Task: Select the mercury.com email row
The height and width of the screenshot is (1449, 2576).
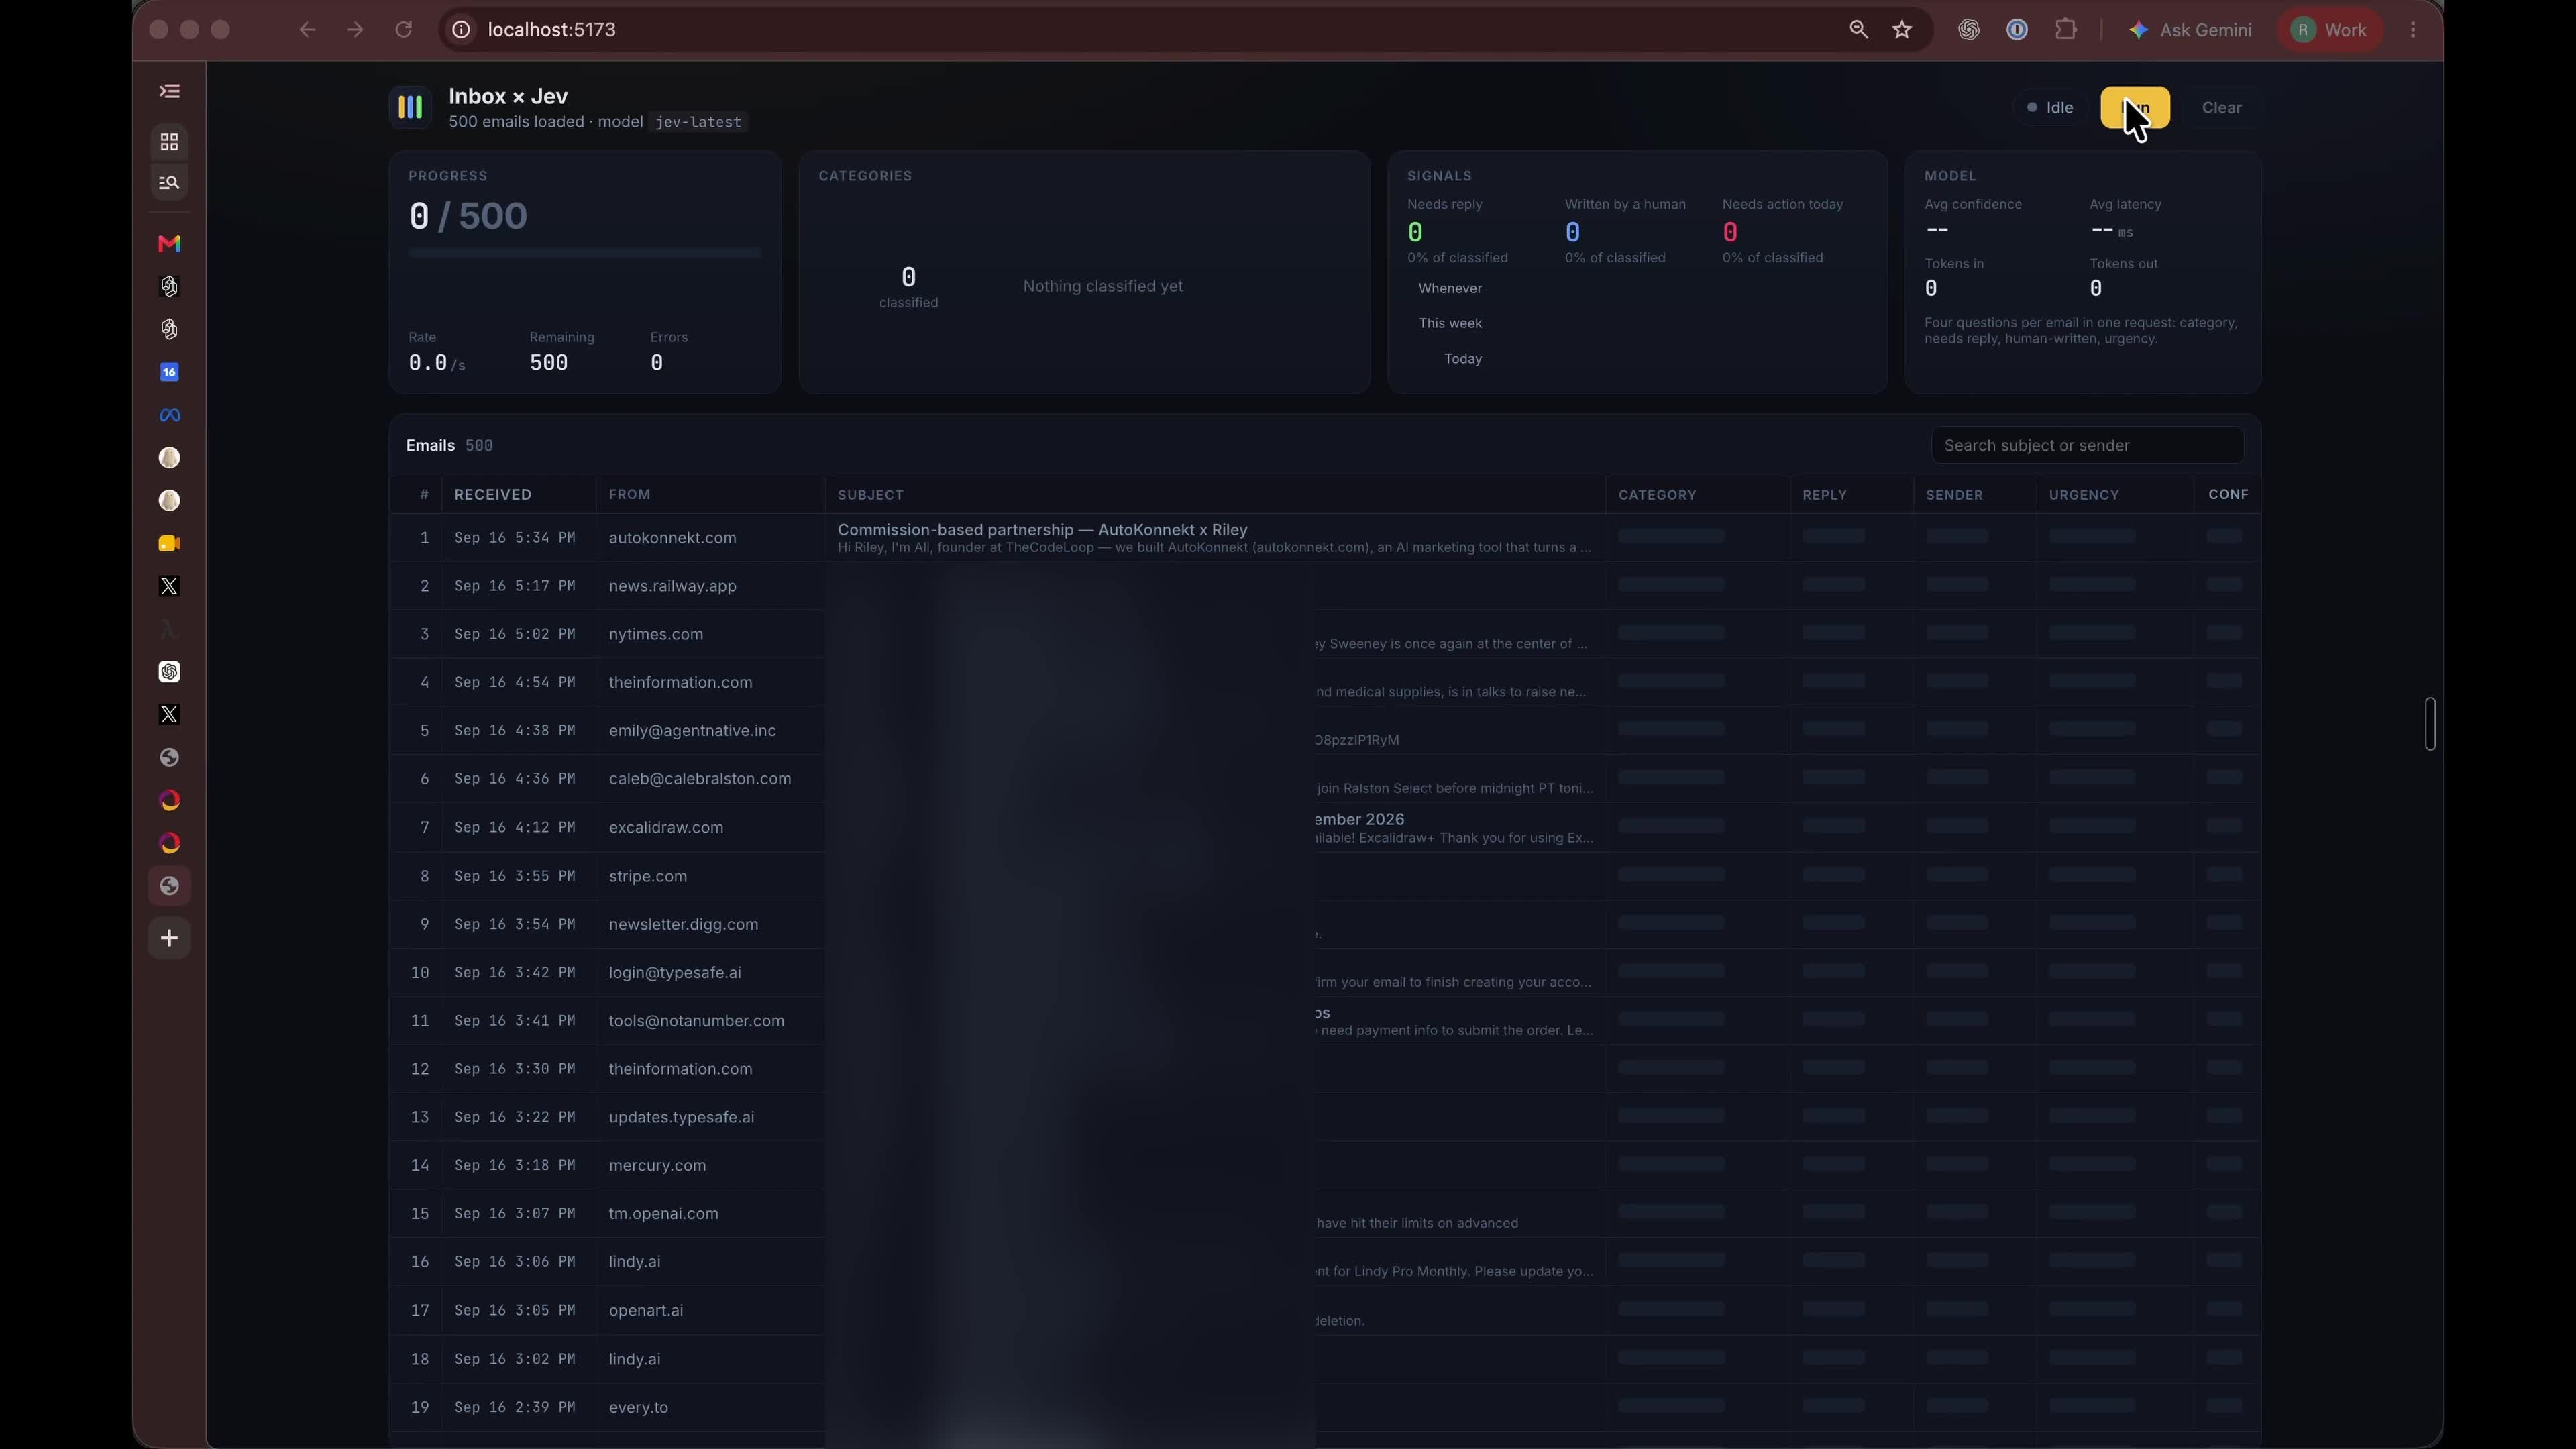Action: coord(1325,1166)
